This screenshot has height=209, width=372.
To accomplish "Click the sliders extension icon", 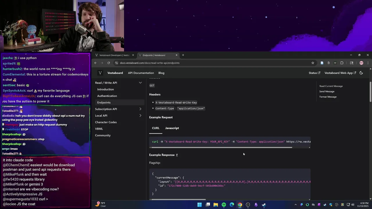I will (x=335, y=63).
